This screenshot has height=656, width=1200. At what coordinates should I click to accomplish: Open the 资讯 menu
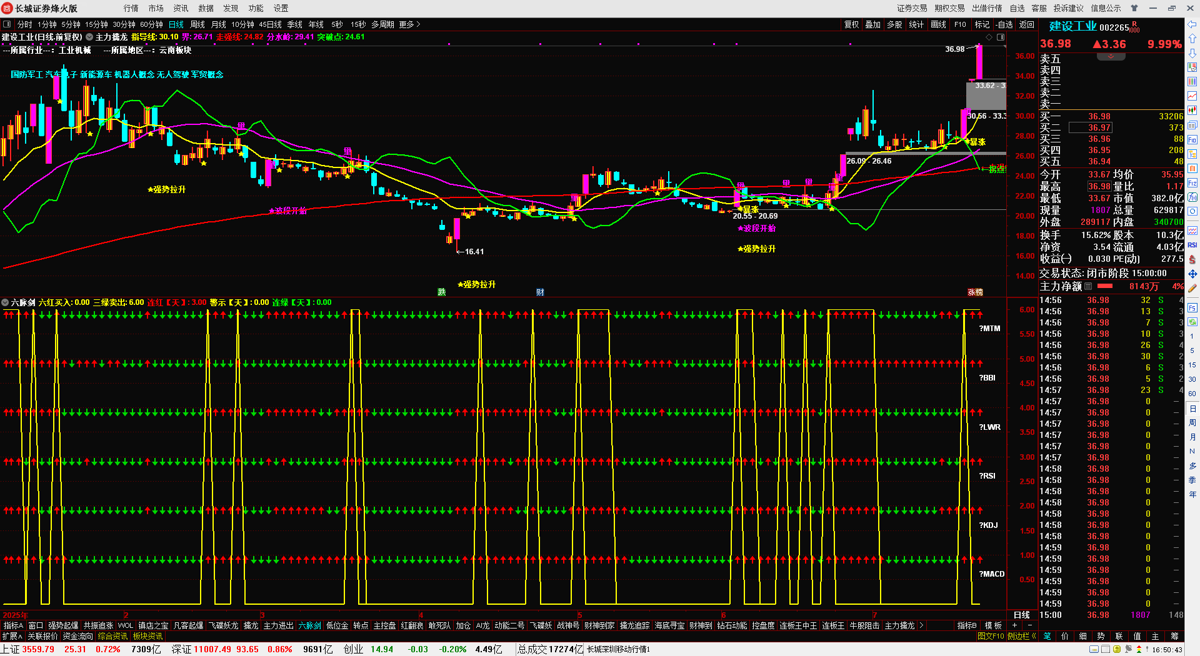181,8
